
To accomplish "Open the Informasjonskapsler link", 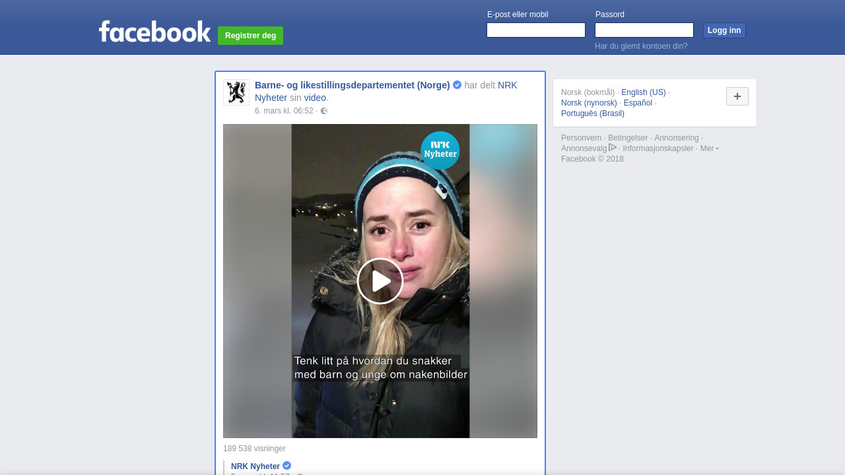I will pyautogui.click(x=658, y=148).
